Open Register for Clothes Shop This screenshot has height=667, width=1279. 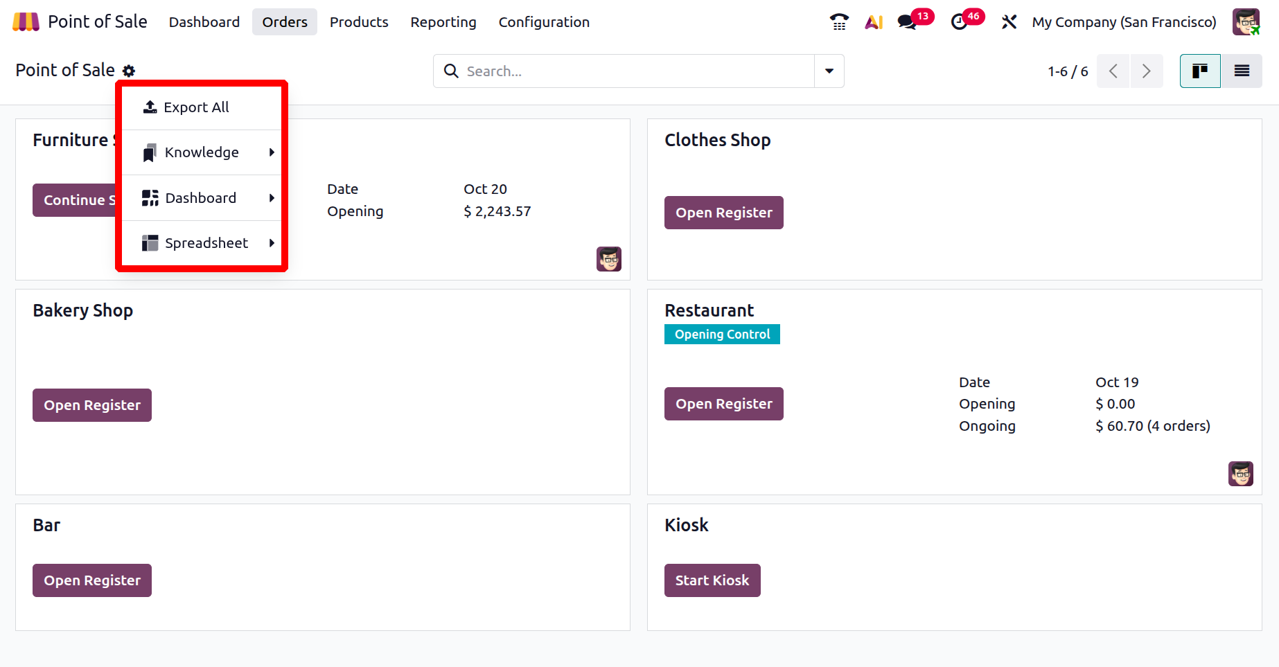[x=724, y=213]
